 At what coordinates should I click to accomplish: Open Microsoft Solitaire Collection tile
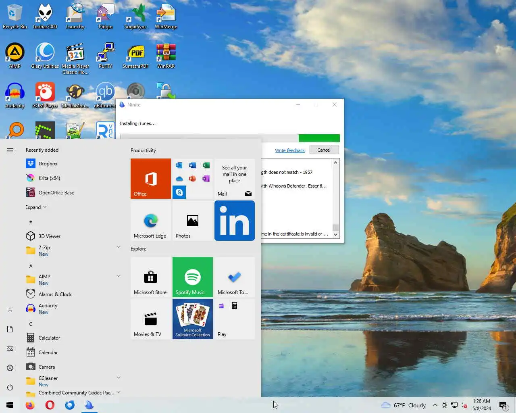(193, 319)
